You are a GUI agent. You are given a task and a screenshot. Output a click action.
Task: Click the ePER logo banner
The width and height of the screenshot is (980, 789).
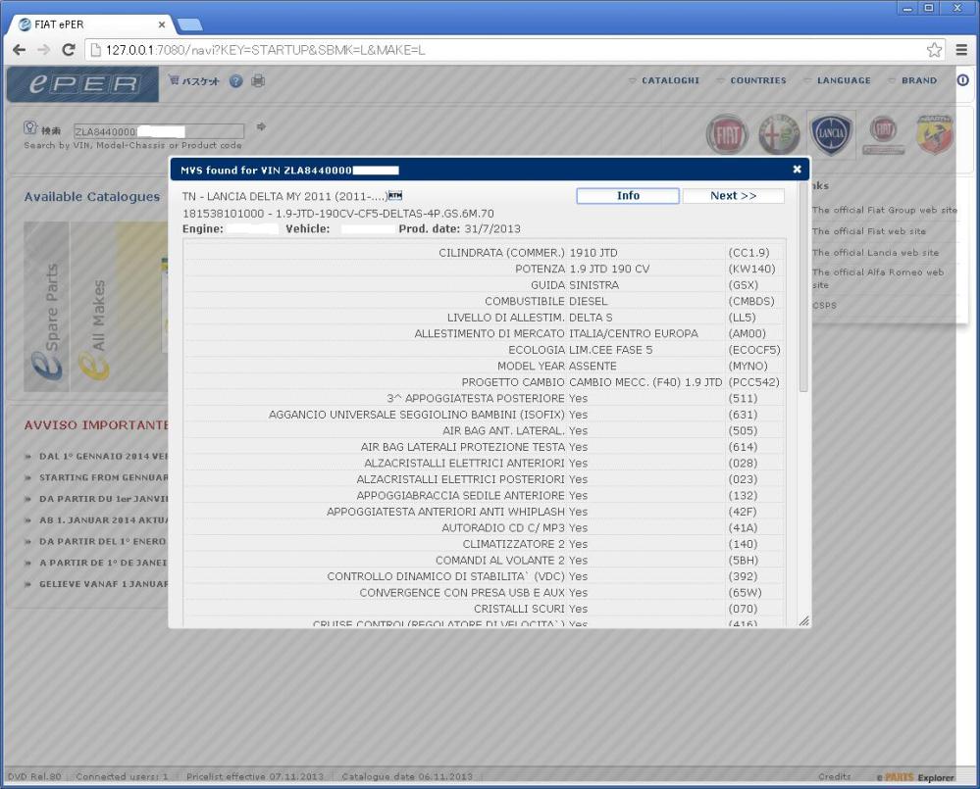[x=82, y=83]
